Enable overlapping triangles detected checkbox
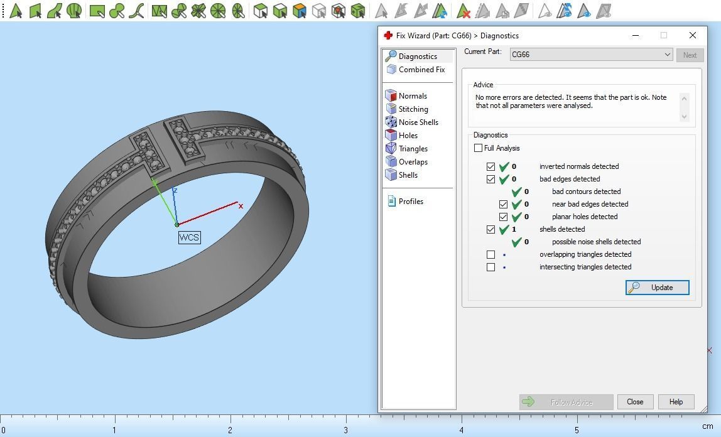 [x=491, y=254]
